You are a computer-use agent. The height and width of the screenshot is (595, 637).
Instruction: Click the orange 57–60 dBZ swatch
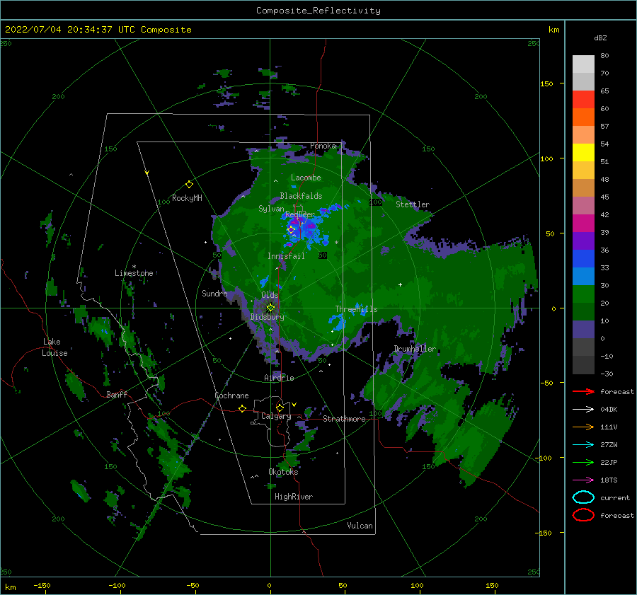tap(583, 117)
